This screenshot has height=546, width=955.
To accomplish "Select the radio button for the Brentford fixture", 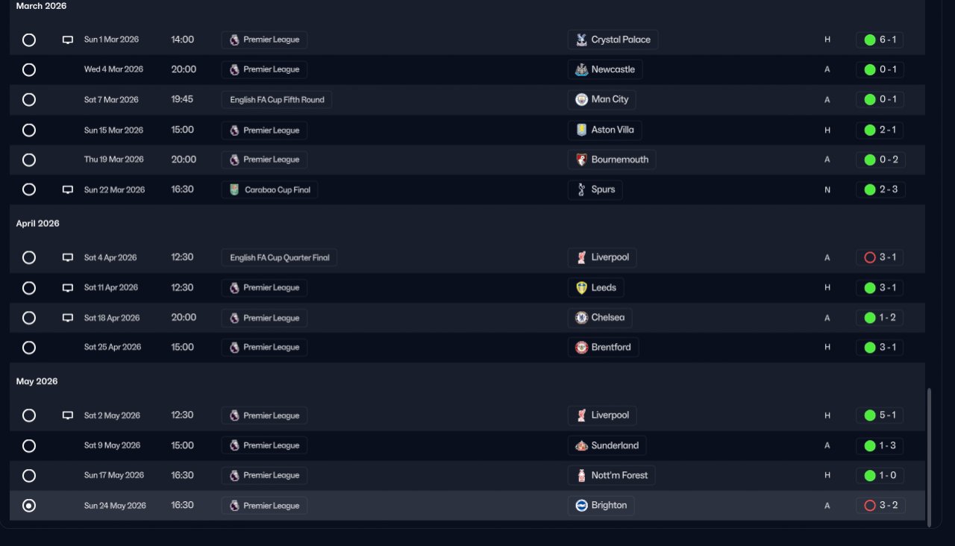I will click(29, 348).
